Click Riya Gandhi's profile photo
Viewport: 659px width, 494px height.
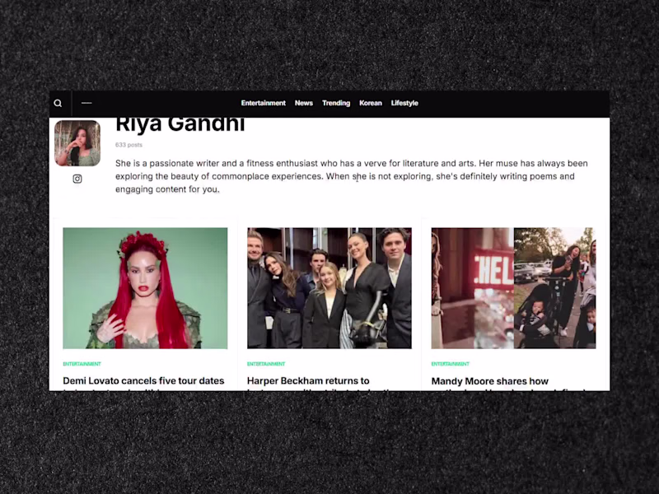[77, 143]
